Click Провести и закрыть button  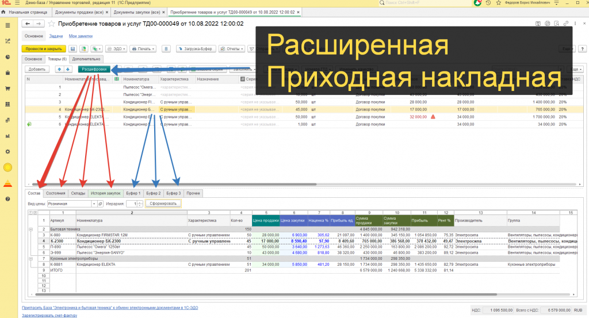[x=44, y=49]
